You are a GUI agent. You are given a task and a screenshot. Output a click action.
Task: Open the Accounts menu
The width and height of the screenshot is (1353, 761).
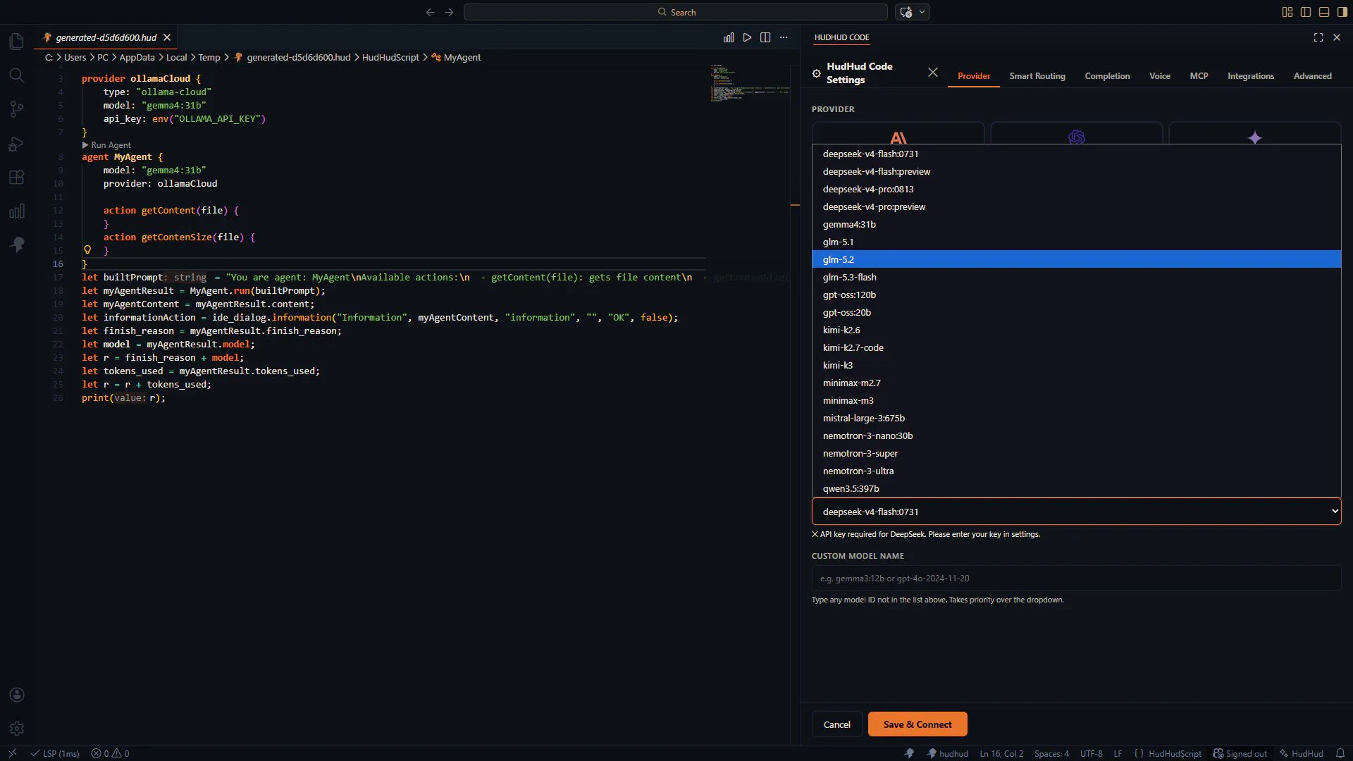[17, 695]
